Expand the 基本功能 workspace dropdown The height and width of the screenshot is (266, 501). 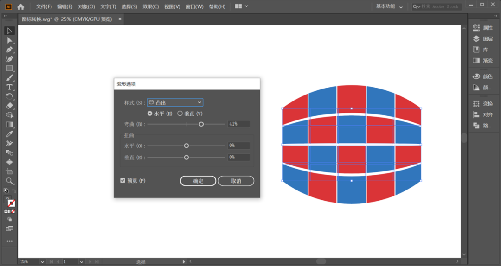[389, 6]
